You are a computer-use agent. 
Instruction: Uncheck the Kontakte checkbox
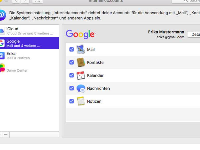click(71, 62)
